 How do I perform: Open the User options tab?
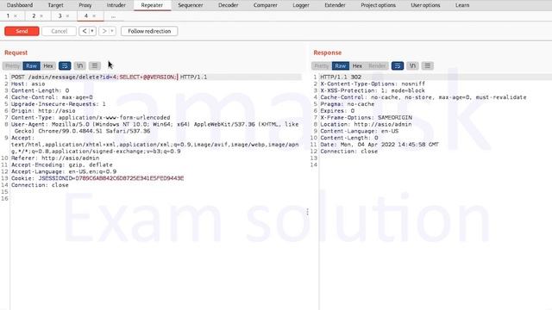point(425,5)
